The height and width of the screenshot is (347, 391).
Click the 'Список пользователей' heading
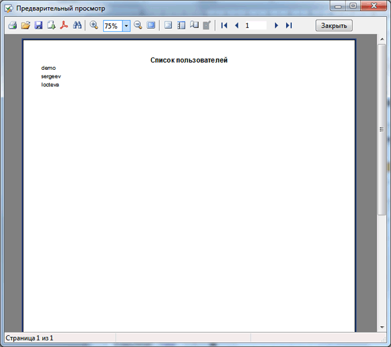pyautogui.click(x=189, y=60)
